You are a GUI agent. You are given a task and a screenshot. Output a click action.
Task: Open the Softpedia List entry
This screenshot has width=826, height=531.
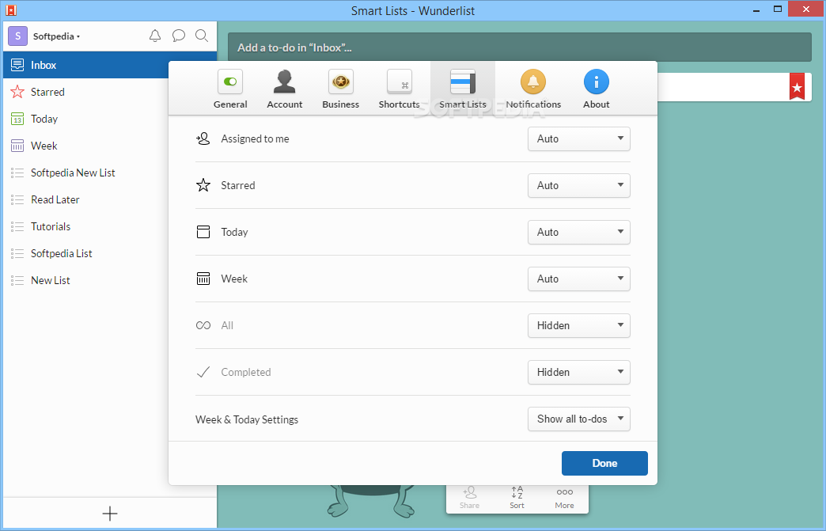coord(86,253)
